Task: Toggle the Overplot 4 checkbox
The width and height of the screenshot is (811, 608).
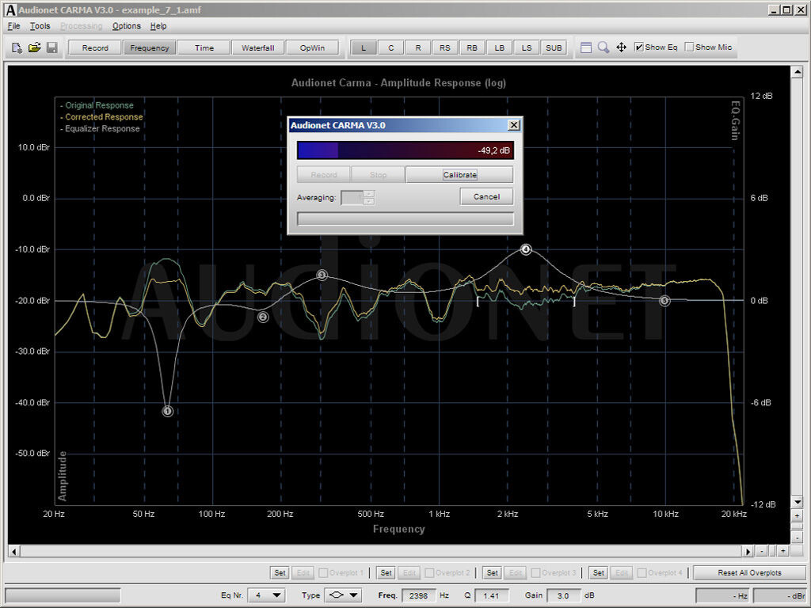Action: point(642,573)
